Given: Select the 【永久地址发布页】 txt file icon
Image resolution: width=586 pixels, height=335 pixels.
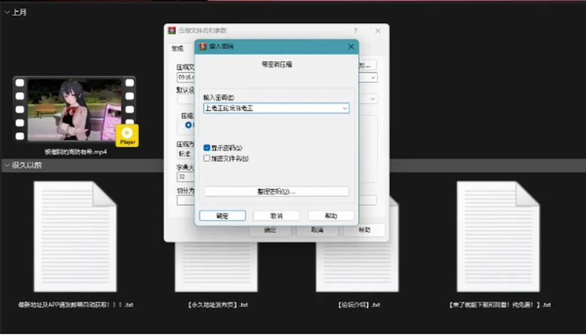Looking at the screenshot, I should 216,267.
